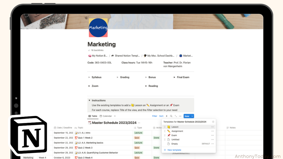Open the L1: A.I. Intro row
The image size is (283, 159).
point(84,133)
